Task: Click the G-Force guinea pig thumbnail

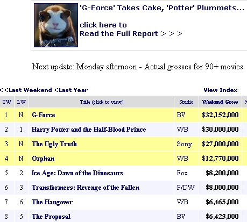Action: pos(56,25)
